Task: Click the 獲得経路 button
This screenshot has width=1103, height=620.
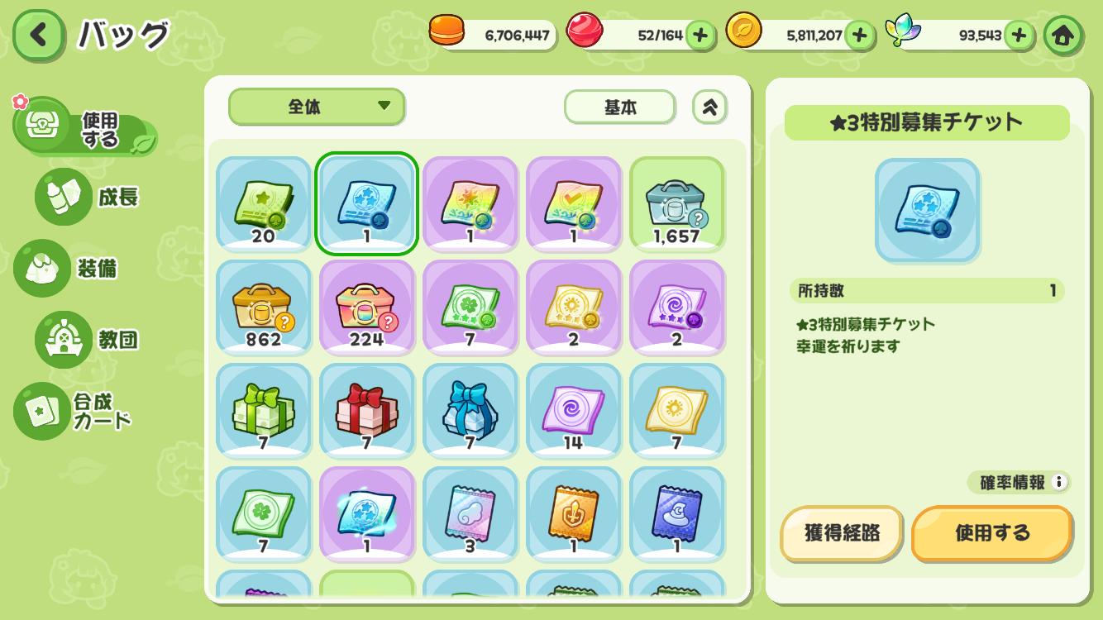Action: (x=842, y=533)
